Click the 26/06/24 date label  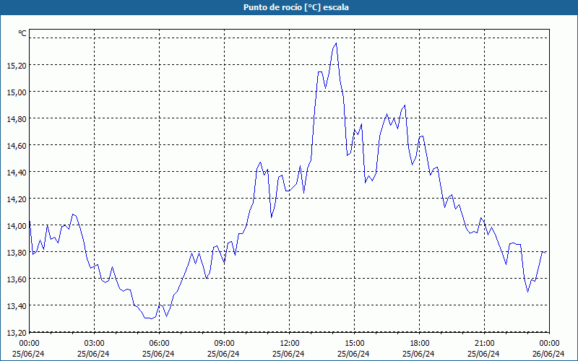click(x=548, y=354)
